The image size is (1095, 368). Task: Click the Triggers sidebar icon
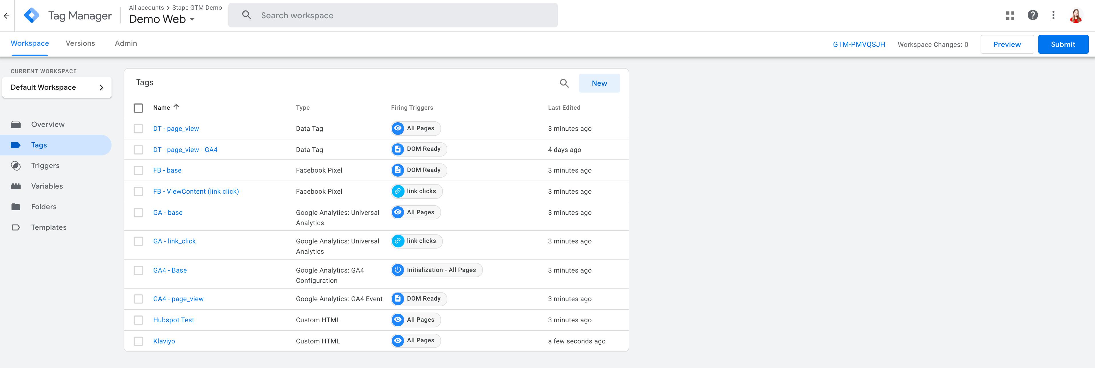16,165
